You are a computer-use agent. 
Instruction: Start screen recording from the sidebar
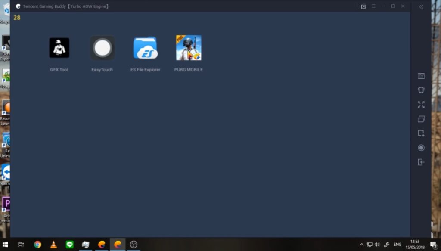421,148
